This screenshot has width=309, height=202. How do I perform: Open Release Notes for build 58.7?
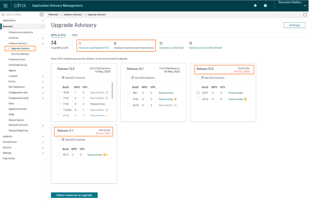166,93
